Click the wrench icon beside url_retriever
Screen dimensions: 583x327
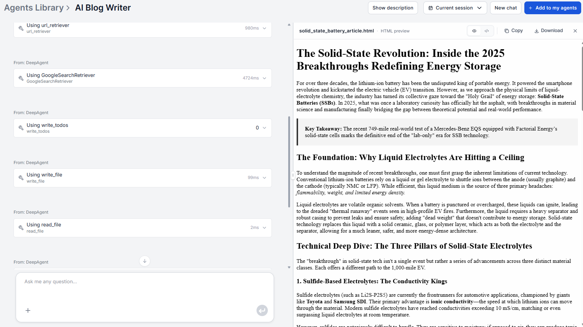[21, 28]
